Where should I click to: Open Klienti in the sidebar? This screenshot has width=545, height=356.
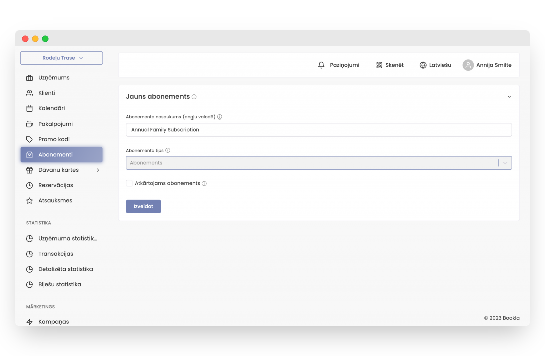coord(47,93)
